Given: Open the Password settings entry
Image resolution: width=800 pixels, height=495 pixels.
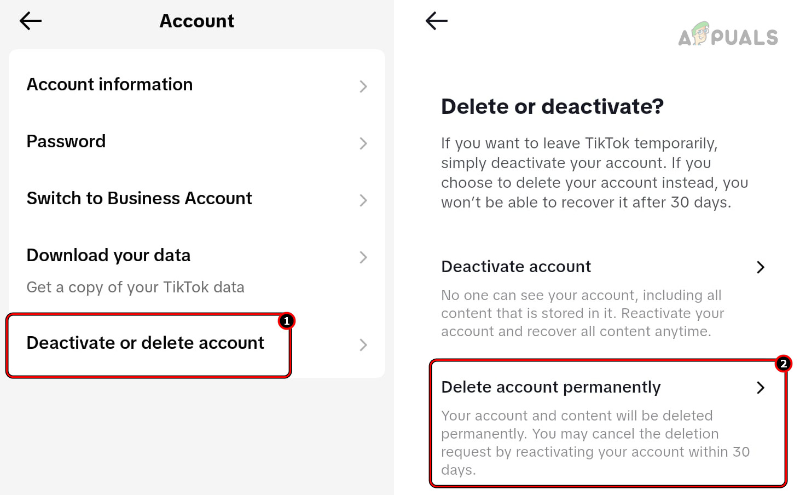Looking at the screenshot, I should pos(66,142).
